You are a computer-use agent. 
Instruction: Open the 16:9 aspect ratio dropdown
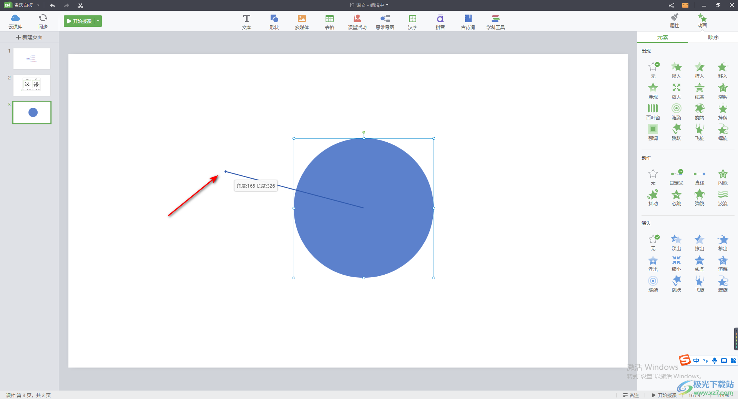click(696, 395)
